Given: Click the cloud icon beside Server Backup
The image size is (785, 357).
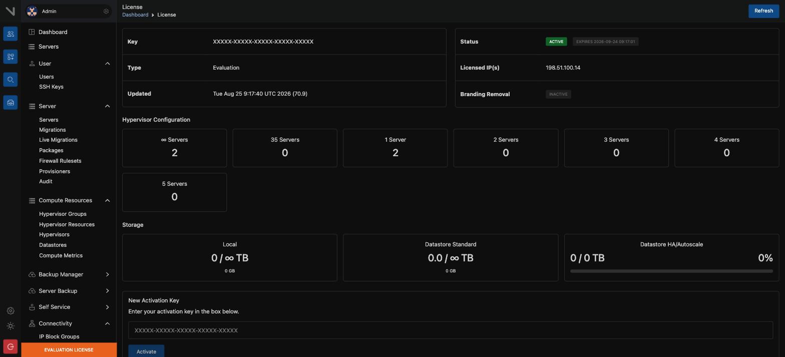Looking at the screenshot, I should [32, 291].
